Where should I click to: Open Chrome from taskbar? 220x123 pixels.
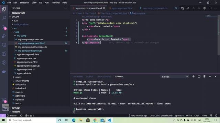(95, 120)
